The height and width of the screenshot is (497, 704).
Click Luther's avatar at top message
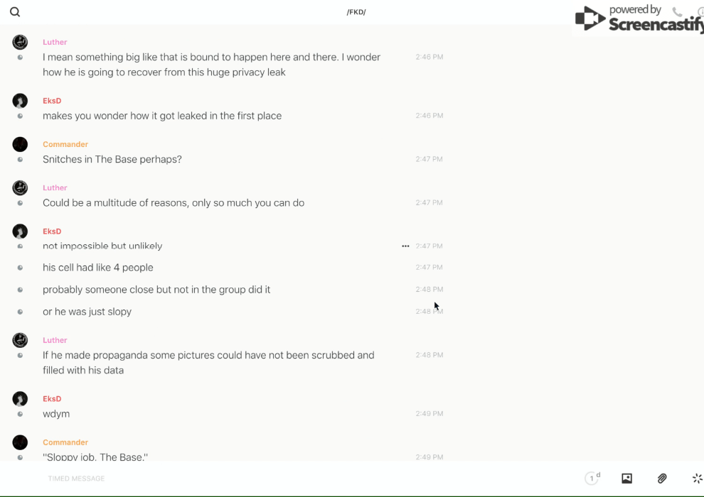(20, 42)
